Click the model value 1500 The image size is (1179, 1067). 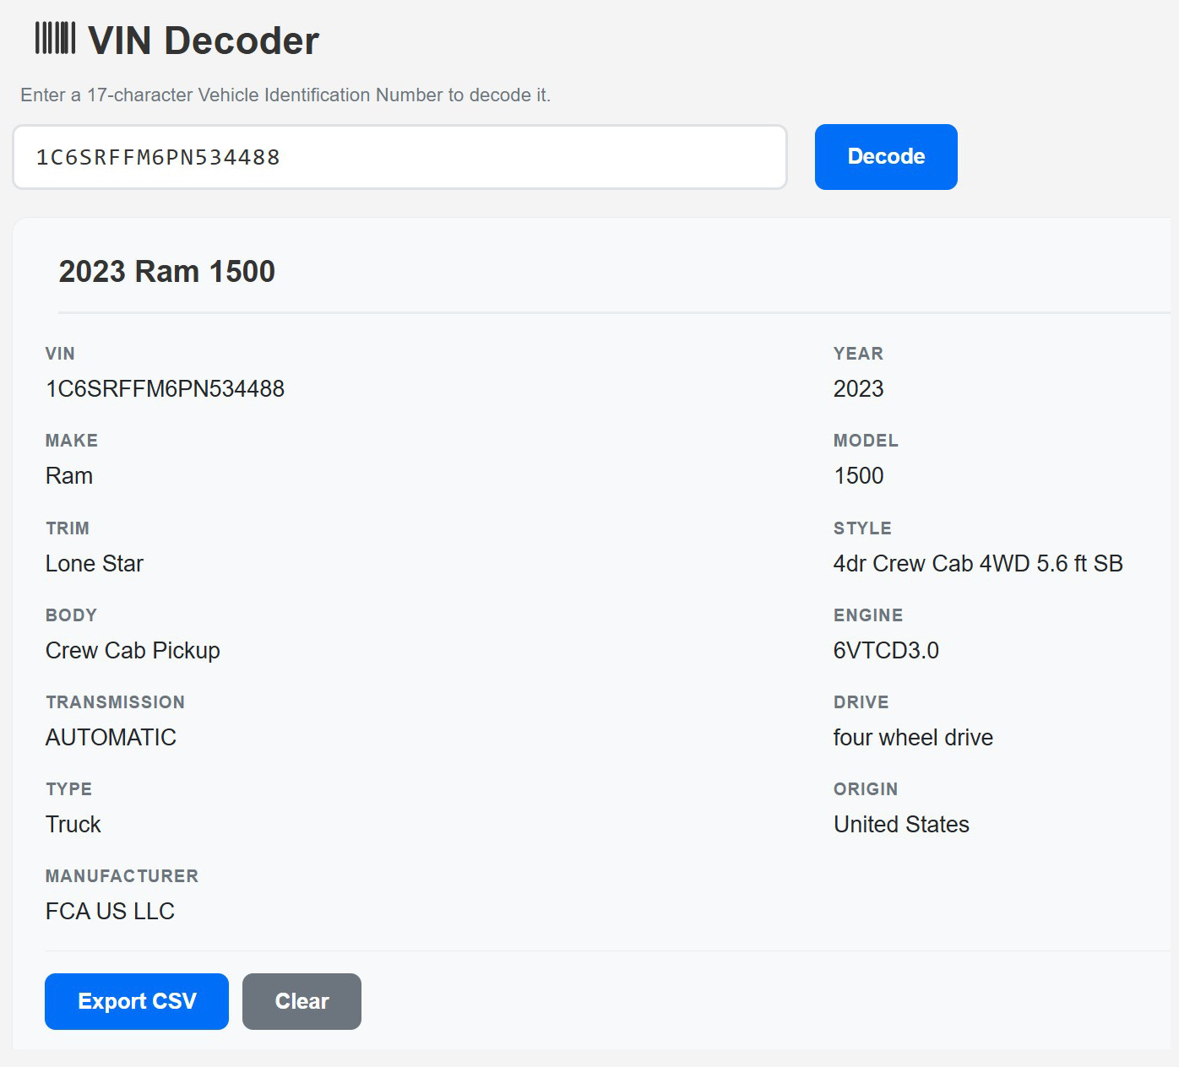click(x=859, y=476)
